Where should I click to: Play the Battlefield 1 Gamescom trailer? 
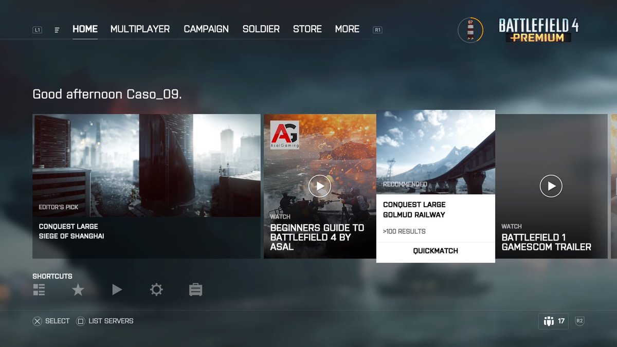pyautogui.click(x=551, y=186)
